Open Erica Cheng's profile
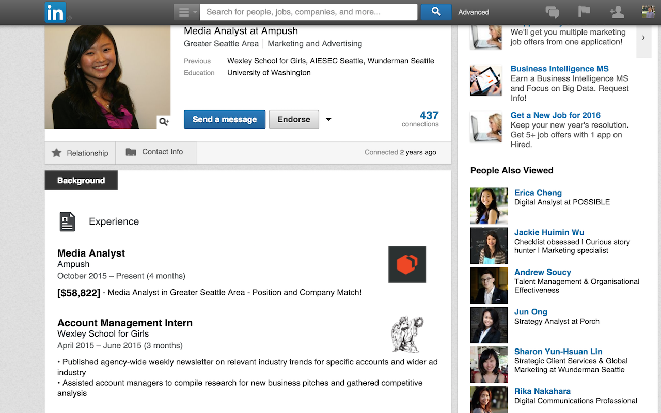This screenshot has width=661, height=413. [x=538, y=193]
